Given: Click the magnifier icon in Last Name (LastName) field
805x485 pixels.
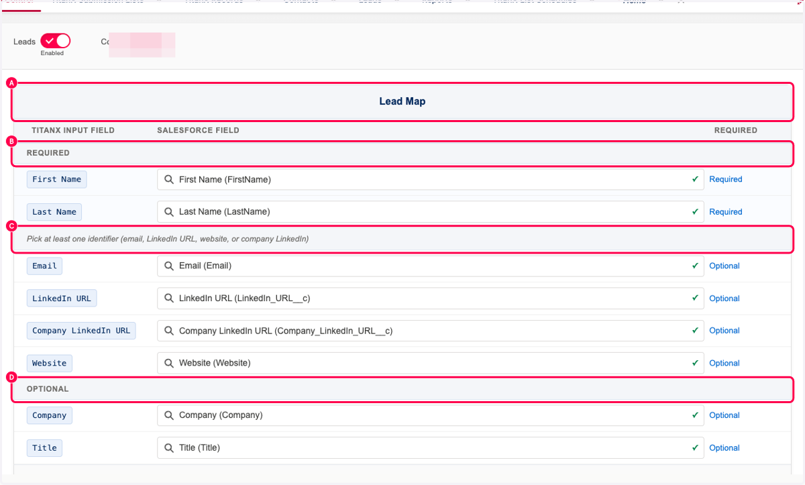Looking at the screenshot, I should coord(169,212).
